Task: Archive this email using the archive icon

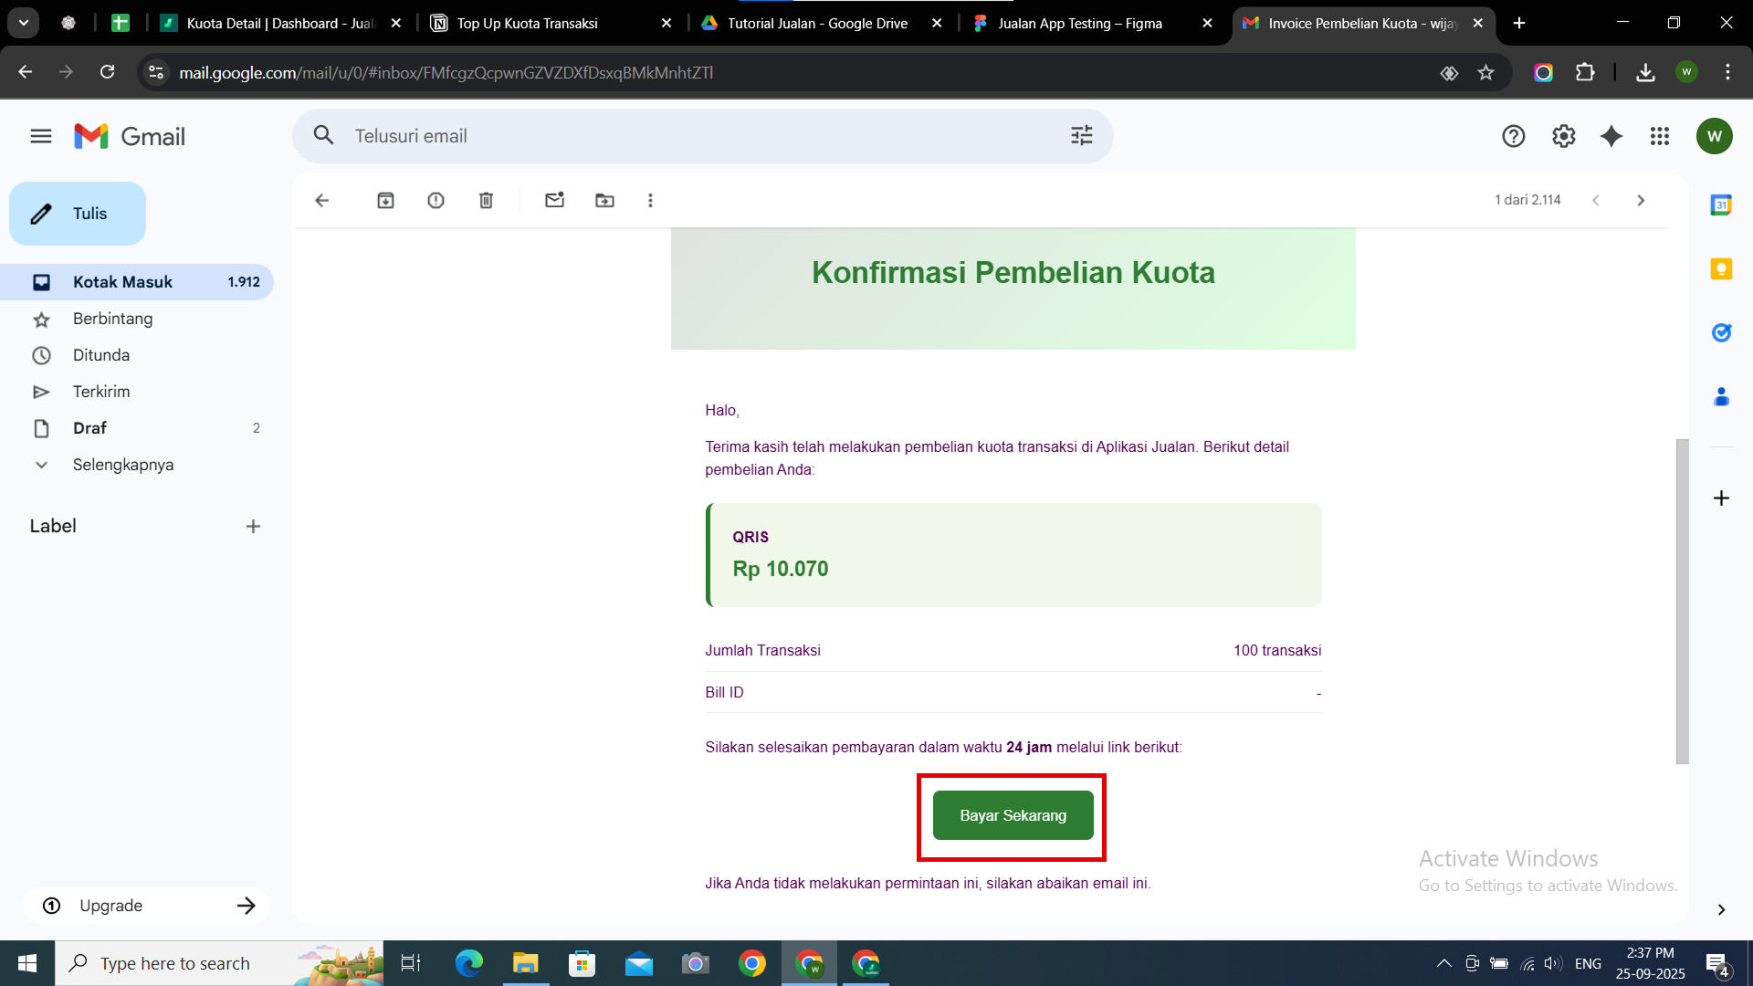Action: [x=385, y=200]
